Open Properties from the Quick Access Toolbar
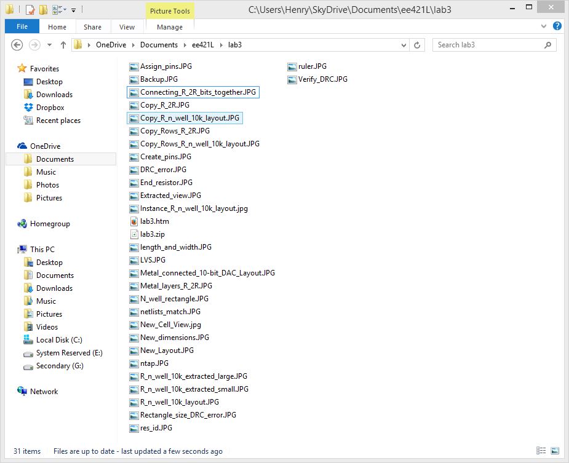Image resolution: width=569 pixels, height=463 pixels. (30, 10)
